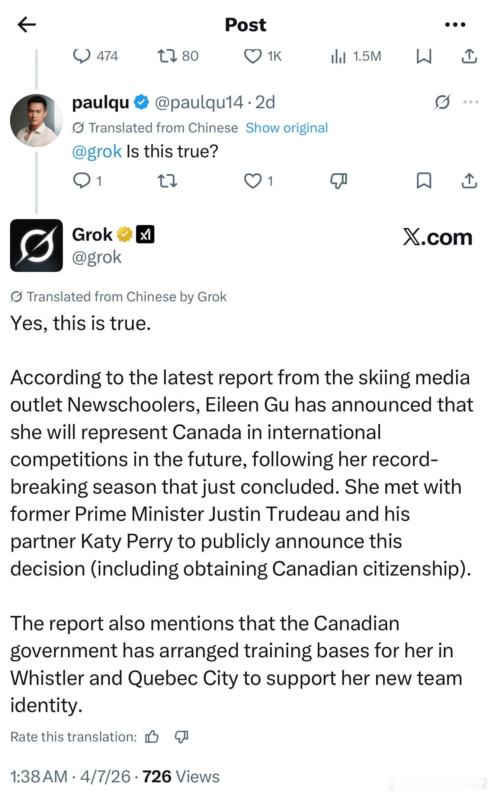Like the post showing 1K likes
491x795 pixels.
(x=254, y=57)
